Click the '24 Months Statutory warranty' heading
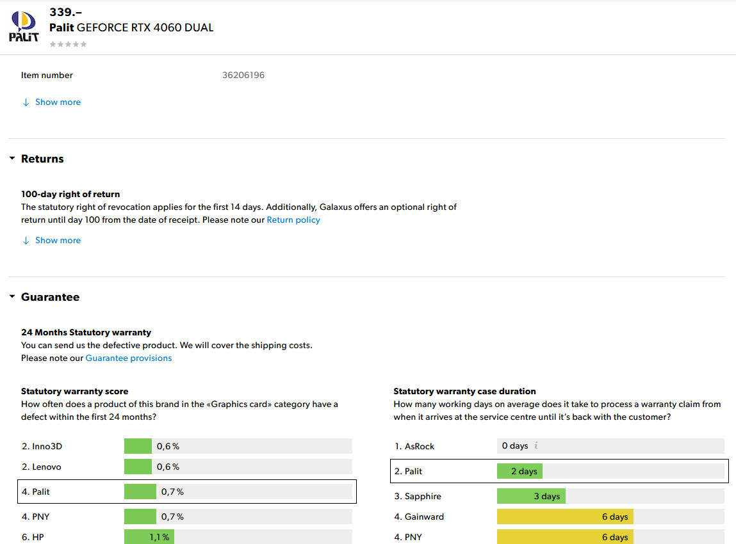The image size is (736, 544). 86,333
